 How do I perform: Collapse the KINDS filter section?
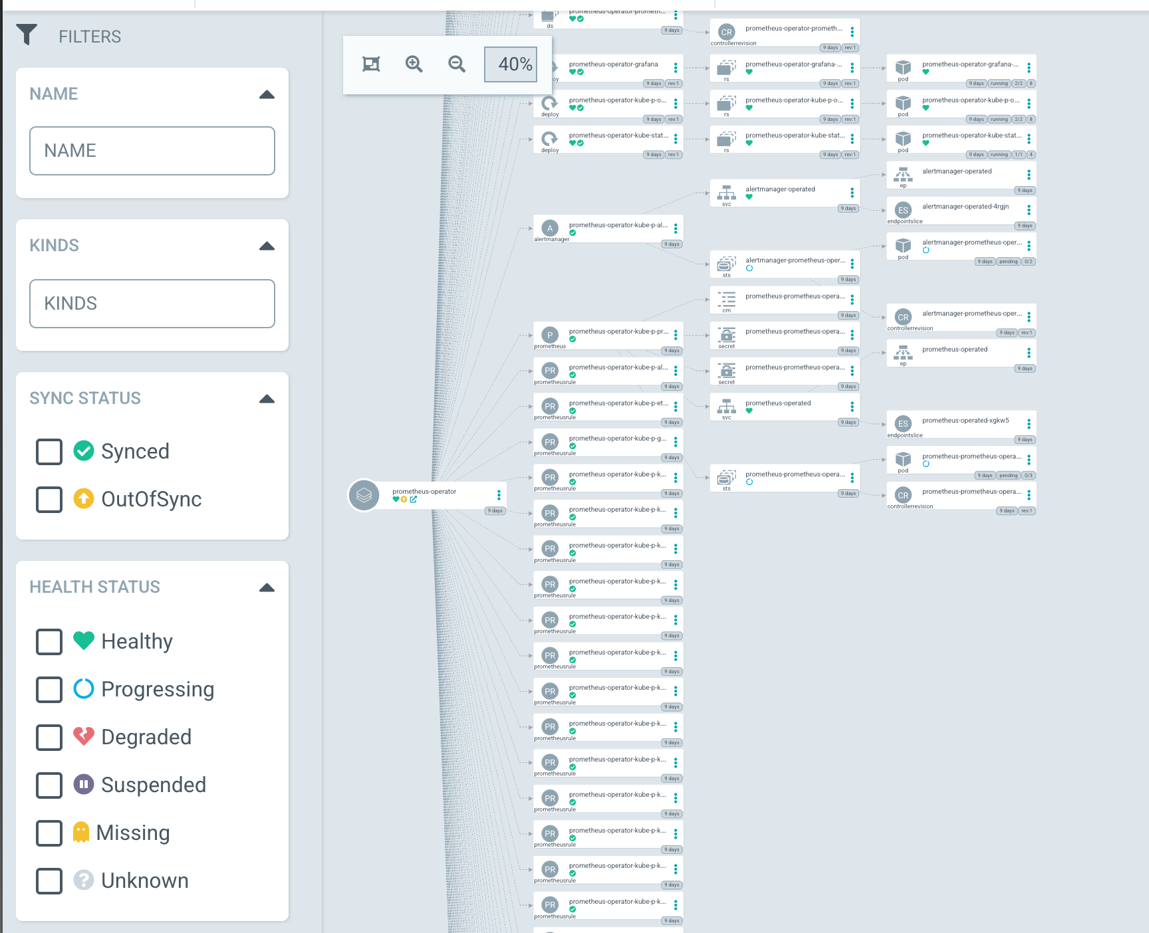267,246
